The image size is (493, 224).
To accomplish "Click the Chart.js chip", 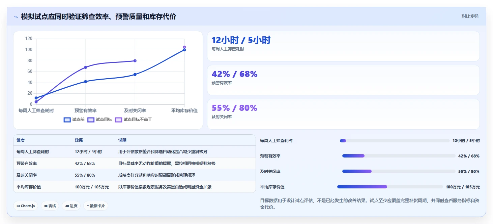I will (x=26, y=206).
